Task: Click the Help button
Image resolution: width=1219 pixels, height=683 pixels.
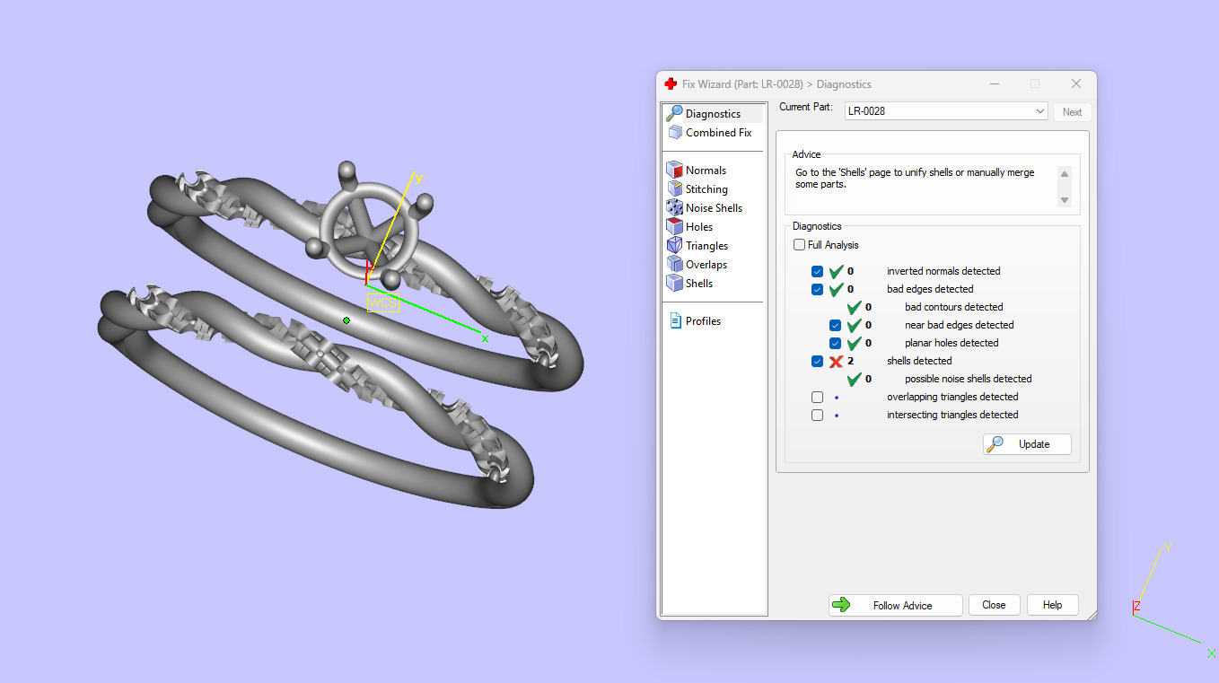Action: (x=1052, y=605)
